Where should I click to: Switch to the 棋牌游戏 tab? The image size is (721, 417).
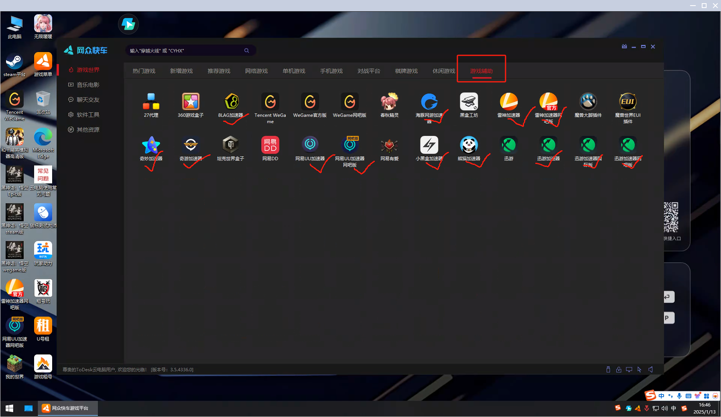coord(406,71)
